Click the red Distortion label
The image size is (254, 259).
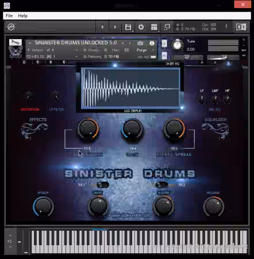pos(30,109)
